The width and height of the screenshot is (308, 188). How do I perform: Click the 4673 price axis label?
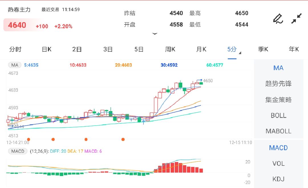[13, 73]
